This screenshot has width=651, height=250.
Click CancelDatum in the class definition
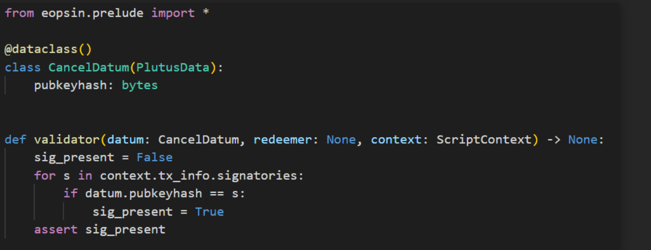tap(89, 67)
